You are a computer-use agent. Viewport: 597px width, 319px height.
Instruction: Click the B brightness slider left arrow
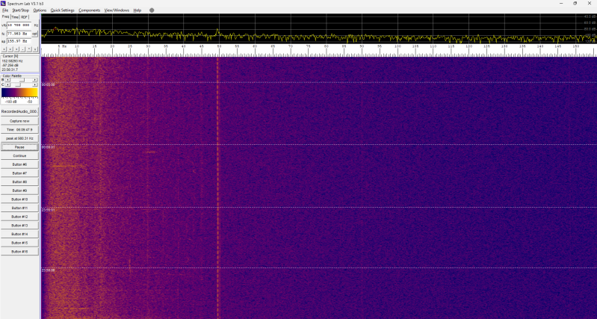click(x=8, y=80)
